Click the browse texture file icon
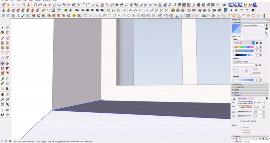 click(257, 65)
